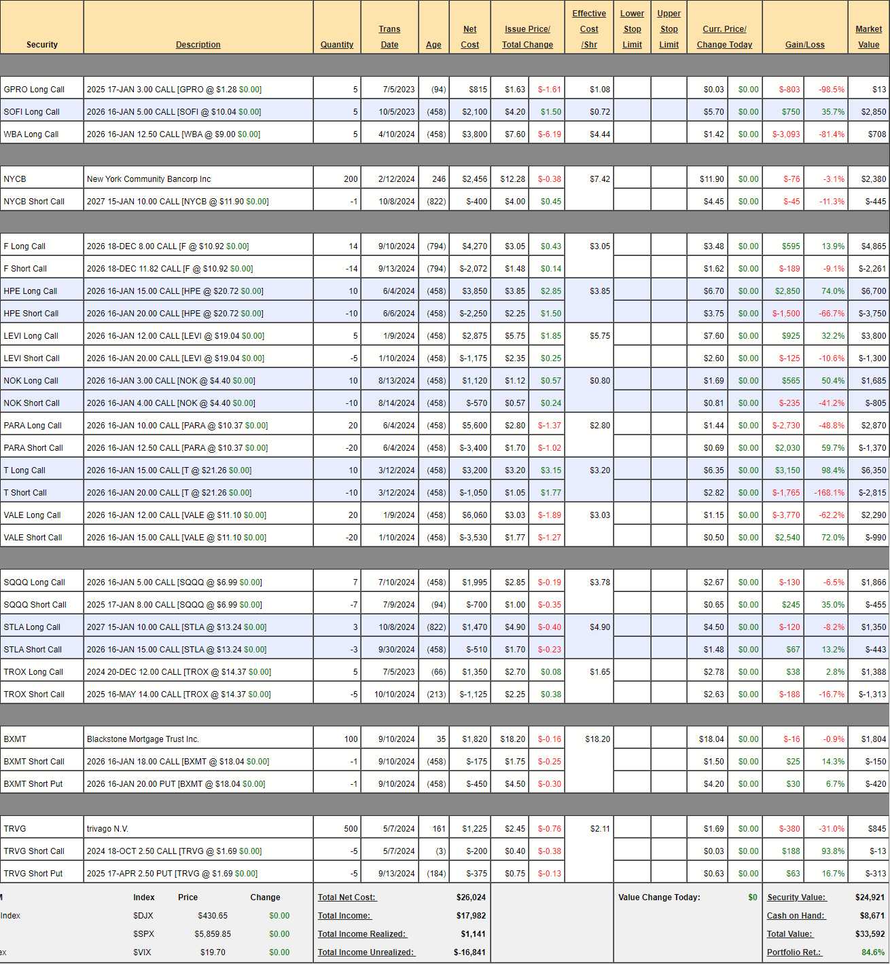Click the Upper Stop Limit header
The width and height of the screenshot is (890, 964).
coord(669,29)
